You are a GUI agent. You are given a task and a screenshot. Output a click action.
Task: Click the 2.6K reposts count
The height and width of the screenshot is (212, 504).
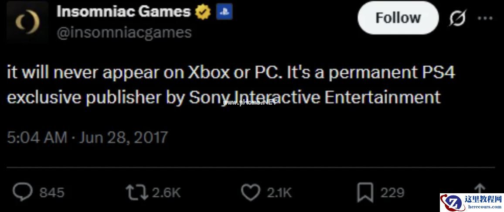[x=166, y=192]
